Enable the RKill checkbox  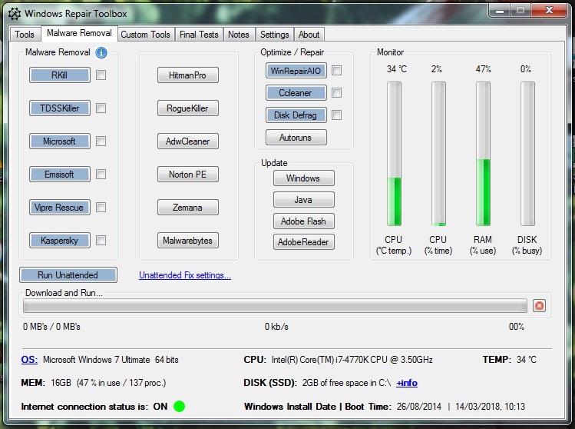pos(101,75)
